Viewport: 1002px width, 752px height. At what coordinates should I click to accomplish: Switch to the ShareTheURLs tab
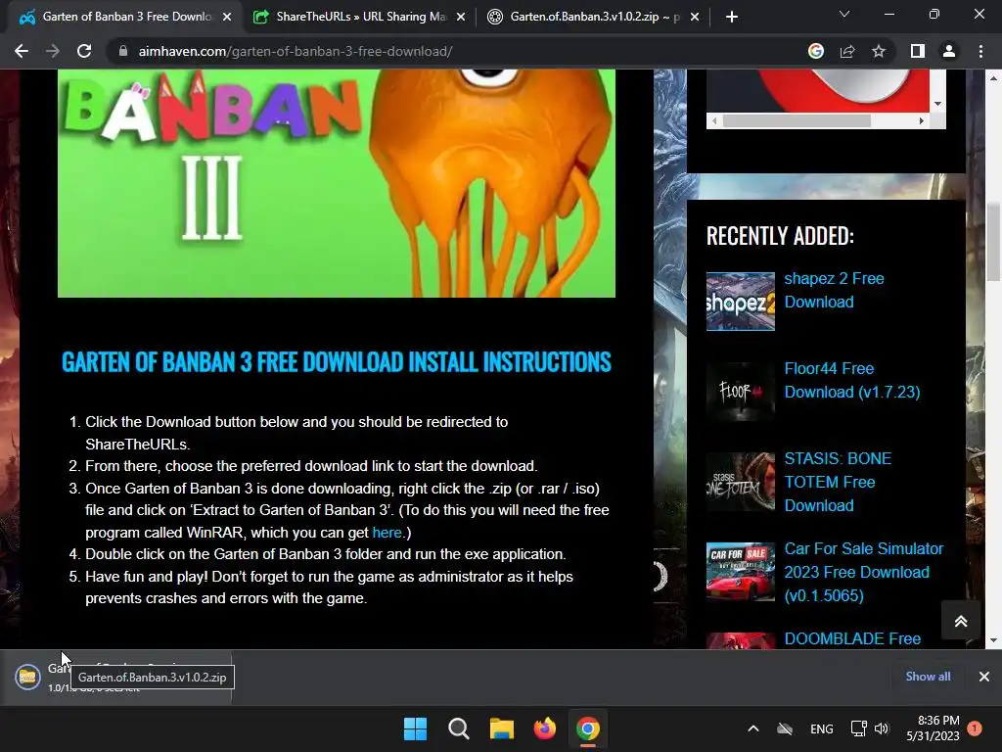pos(360,17)
